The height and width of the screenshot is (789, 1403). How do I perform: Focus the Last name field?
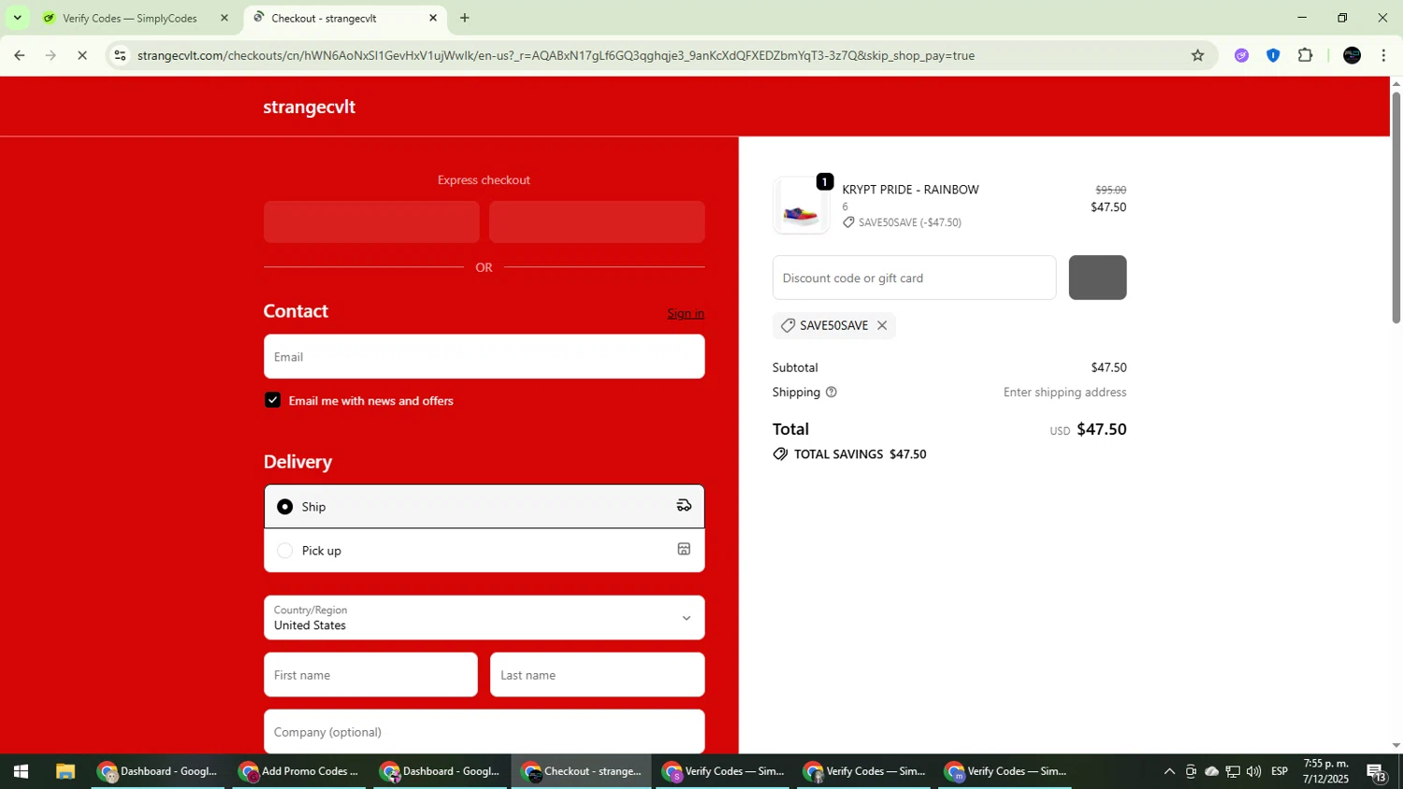point(597,675)
